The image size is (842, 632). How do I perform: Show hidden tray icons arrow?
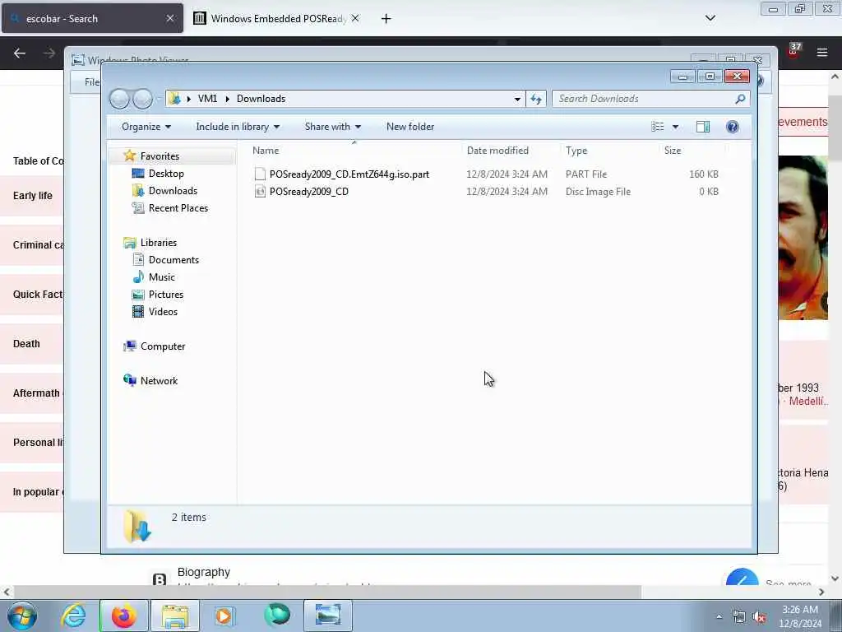[719, 617]
